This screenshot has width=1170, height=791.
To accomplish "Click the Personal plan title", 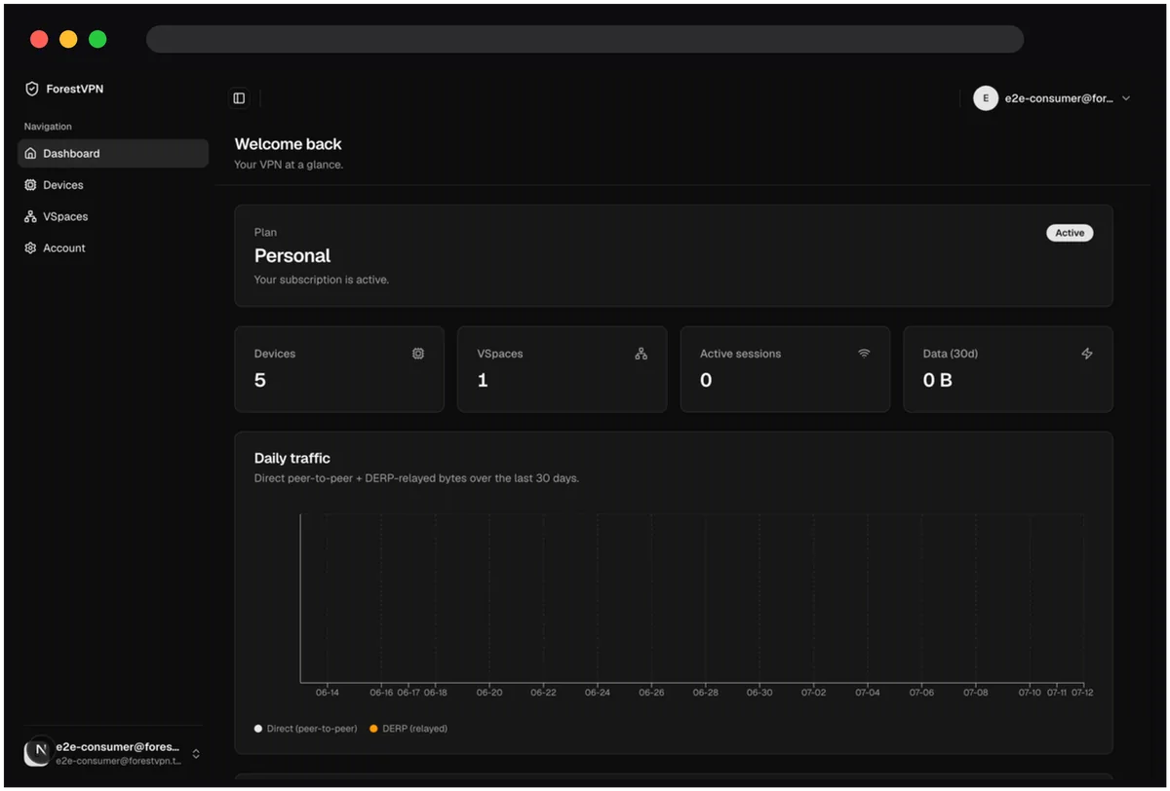I will tap(292, 256).
